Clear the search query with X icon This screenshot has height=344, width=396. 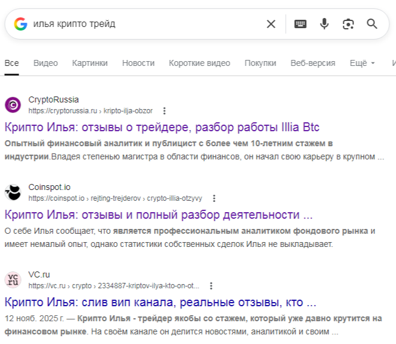click(x=271, y=24)
